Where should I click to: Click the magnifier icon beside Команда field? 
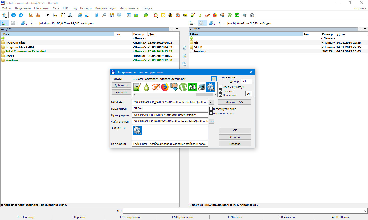click(212, 102)
